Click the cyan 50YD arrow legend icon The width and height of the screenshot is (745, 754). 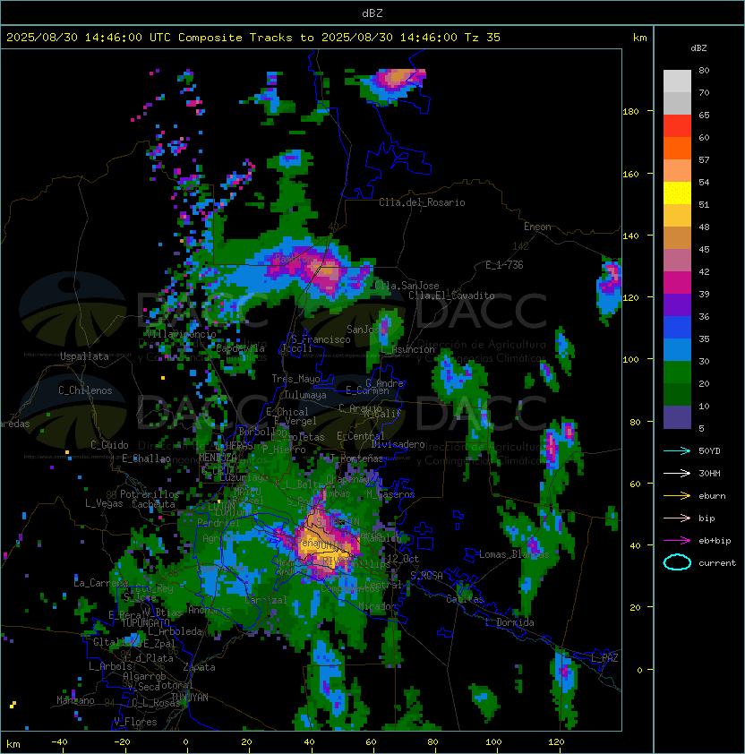[x=677, y=451]
